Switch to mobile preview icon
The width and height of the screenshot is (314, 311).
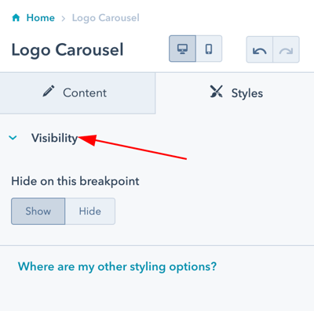209,49
